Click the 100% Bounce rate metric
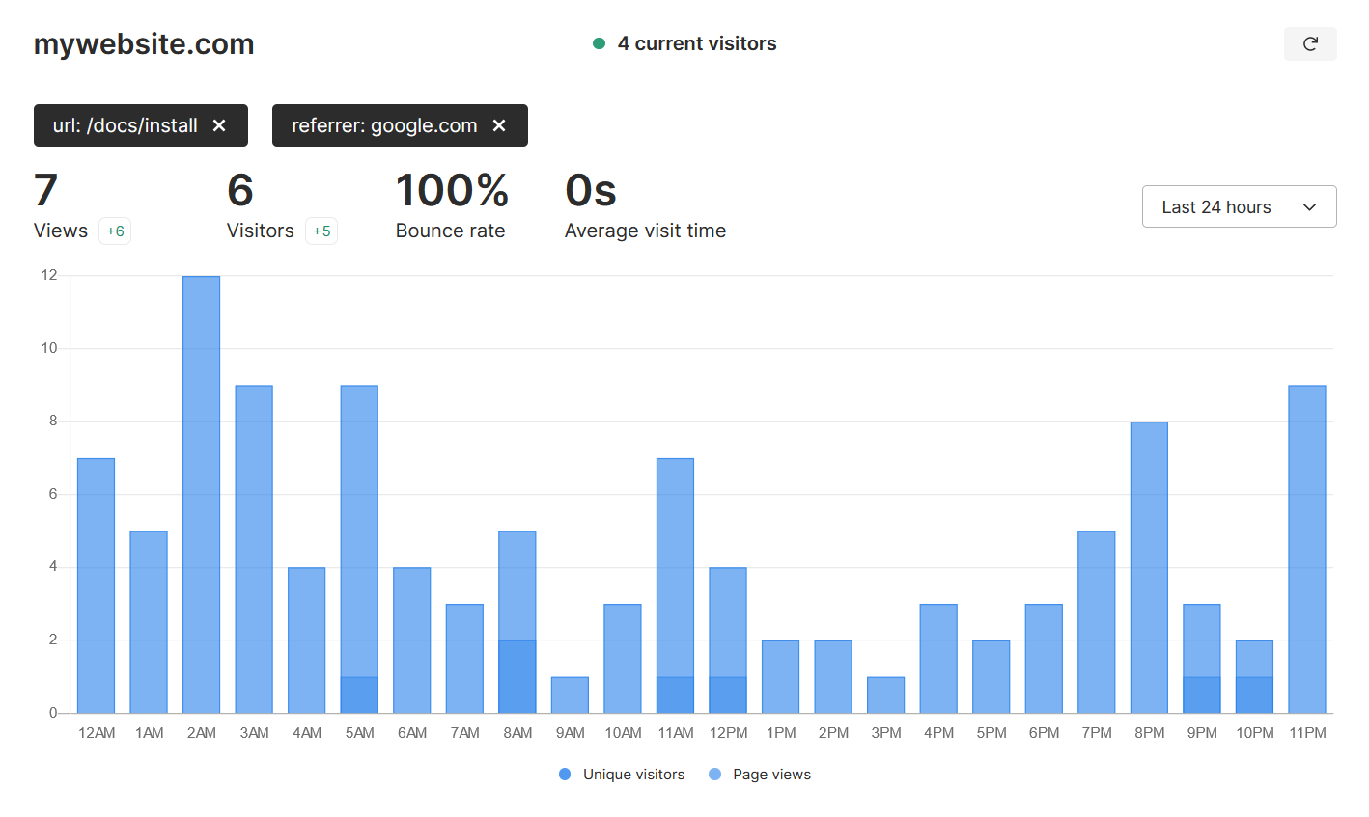 [451, 204]
